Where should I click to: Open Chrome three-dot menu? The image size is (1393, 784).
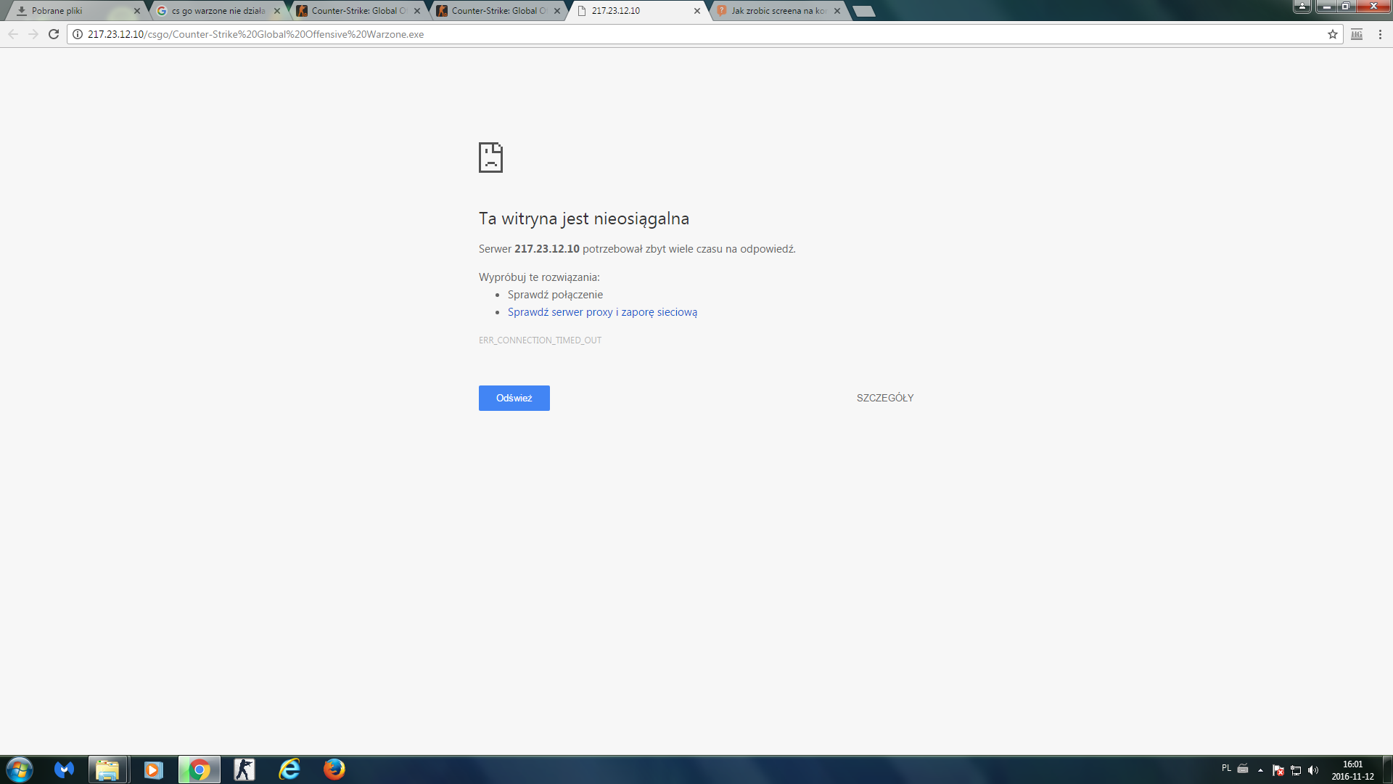1380,34
